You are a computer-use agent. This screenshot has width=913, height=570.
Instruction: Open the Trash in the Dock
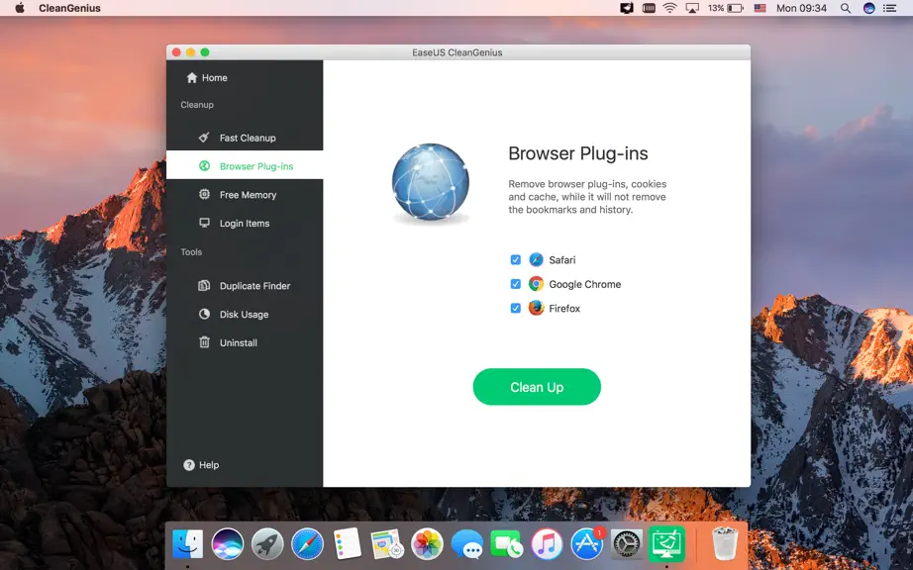click(725, 543)
